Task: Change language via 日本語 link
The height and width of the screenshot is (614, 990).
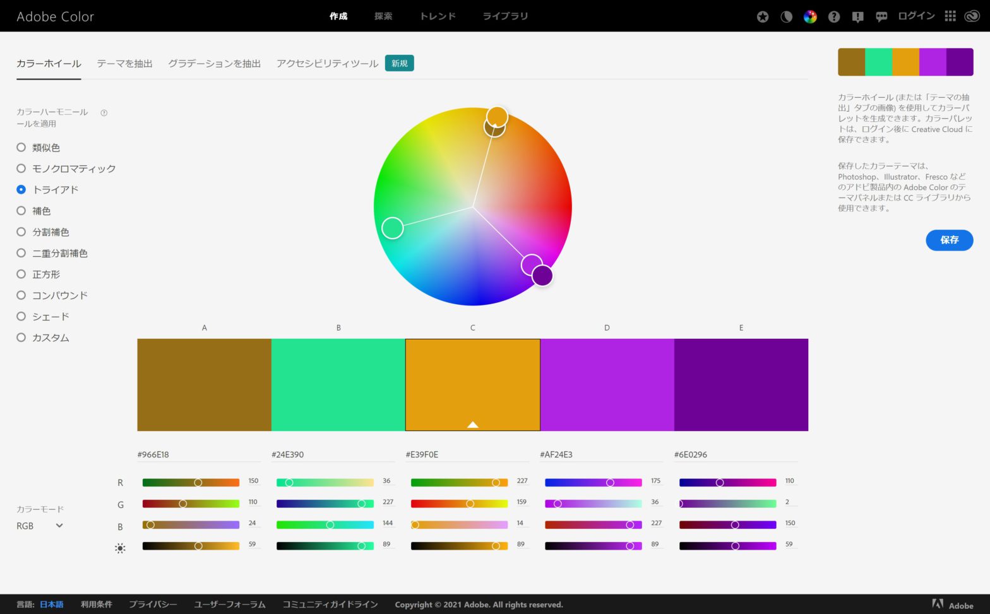Action: coord(52,605)
